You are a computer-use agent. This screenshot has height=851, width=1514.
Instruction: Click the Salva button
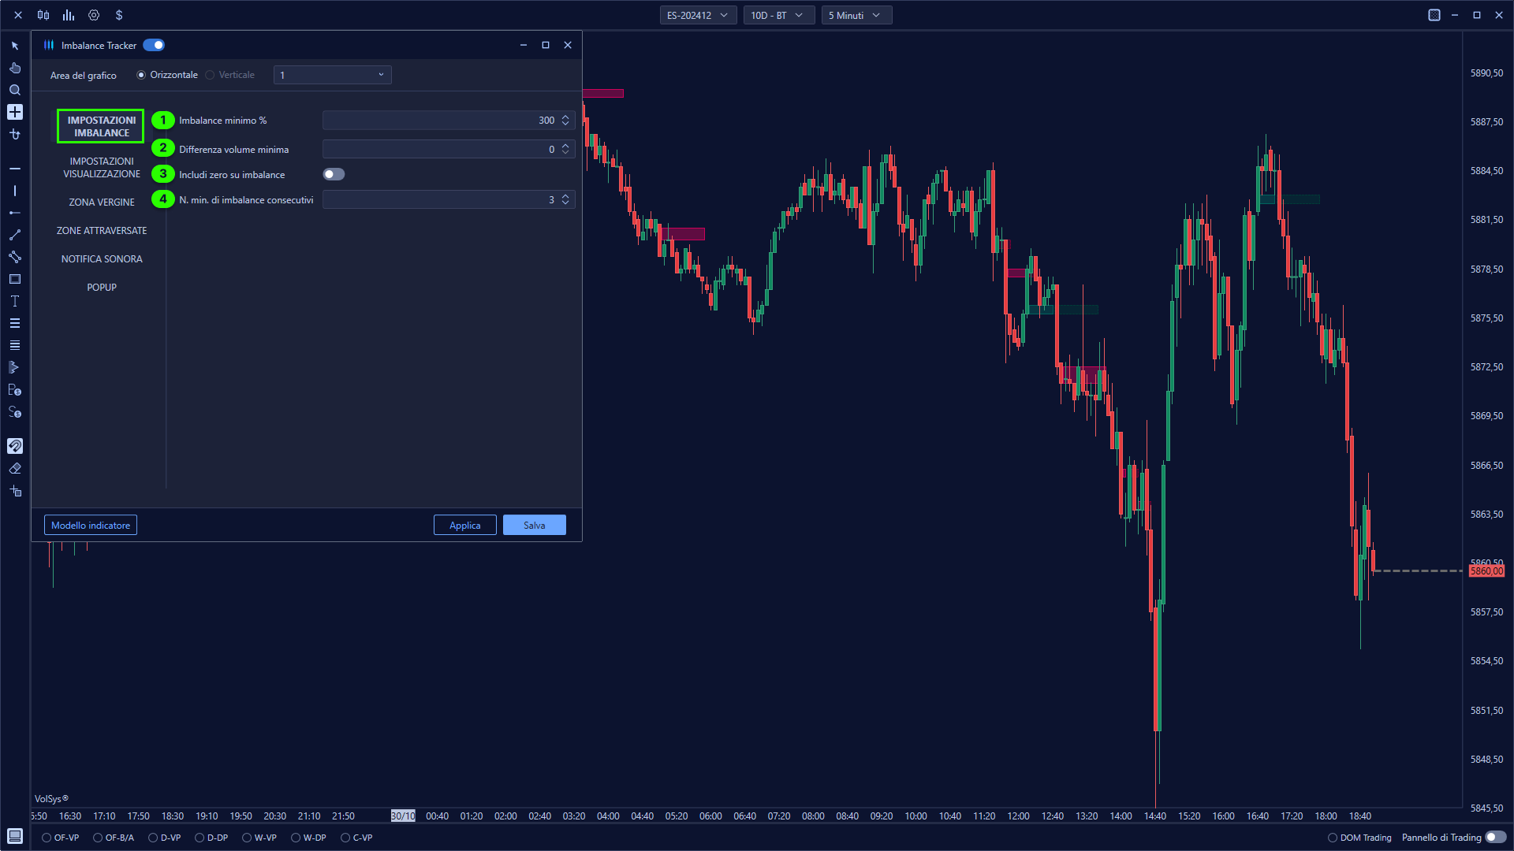[x=535, y=525]
